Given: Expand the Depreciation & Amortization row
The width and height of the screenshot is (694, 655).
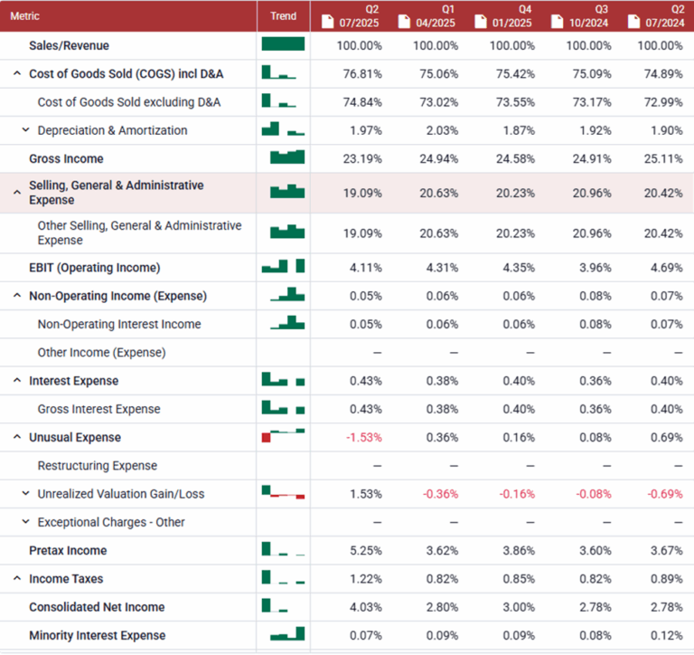Looking at the screenshot, I should pos(26,130).
